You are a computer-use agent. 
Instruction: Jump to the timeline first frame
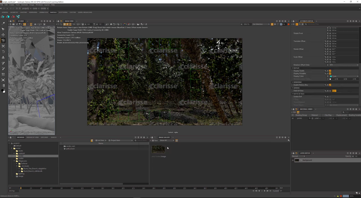pos(254,191)
